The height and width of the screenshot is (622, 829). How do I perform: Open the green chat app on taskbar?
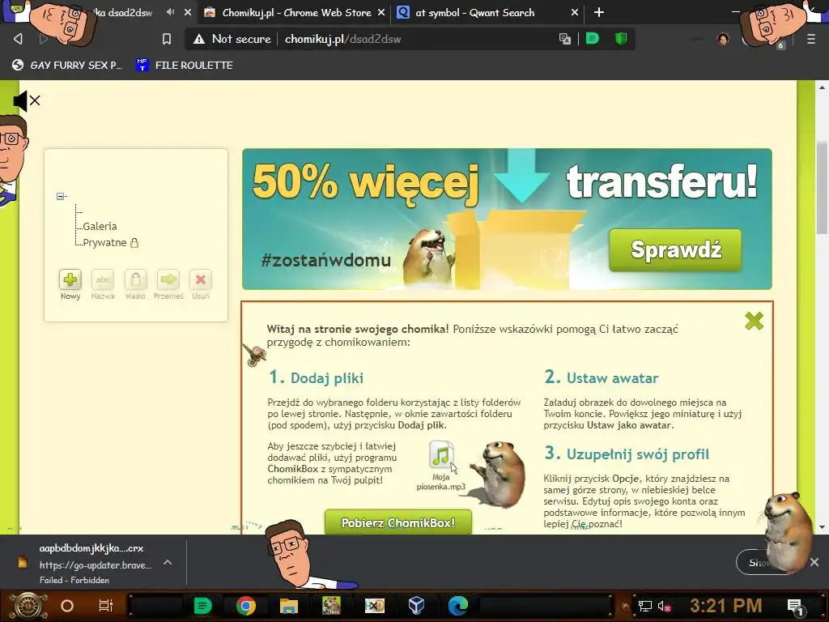pyautogui.click(x=202, y=606)
